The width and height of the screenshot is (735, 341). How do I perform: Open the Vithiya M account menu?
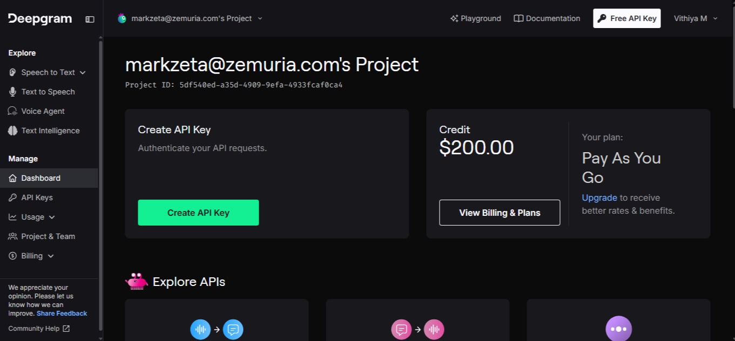pos(696,18)
